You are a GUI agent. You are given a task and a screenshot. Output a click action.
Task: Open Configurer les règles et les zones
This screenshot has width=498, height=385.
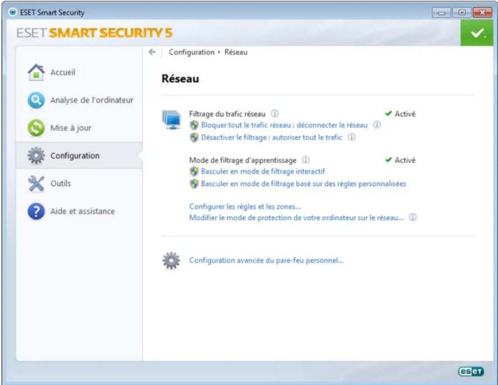(245, 207)
